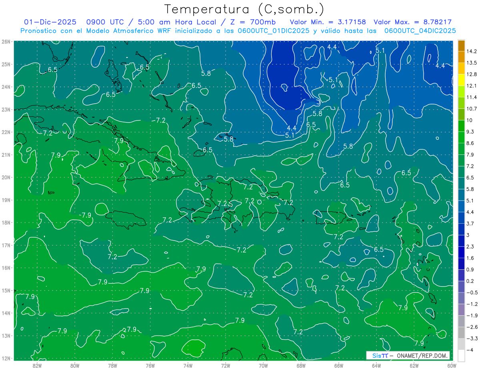
Task: Click the '80W' longitude axis label
Action: click(x=75, y=365)
